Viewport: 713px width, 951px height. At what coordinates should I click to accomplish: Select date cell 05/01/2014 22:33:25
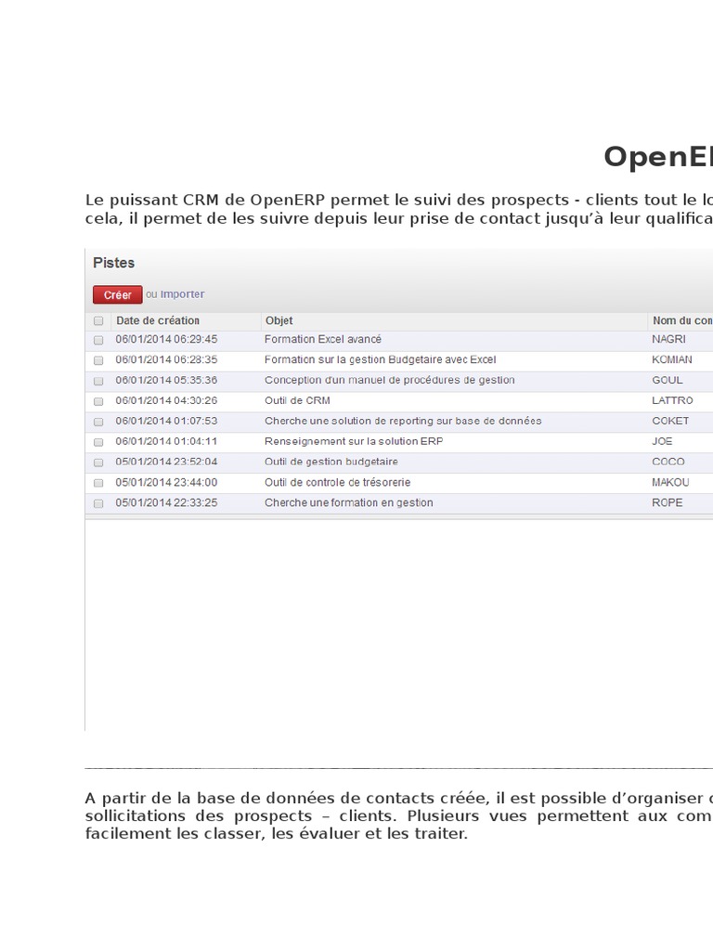click(x=166, y=502)
